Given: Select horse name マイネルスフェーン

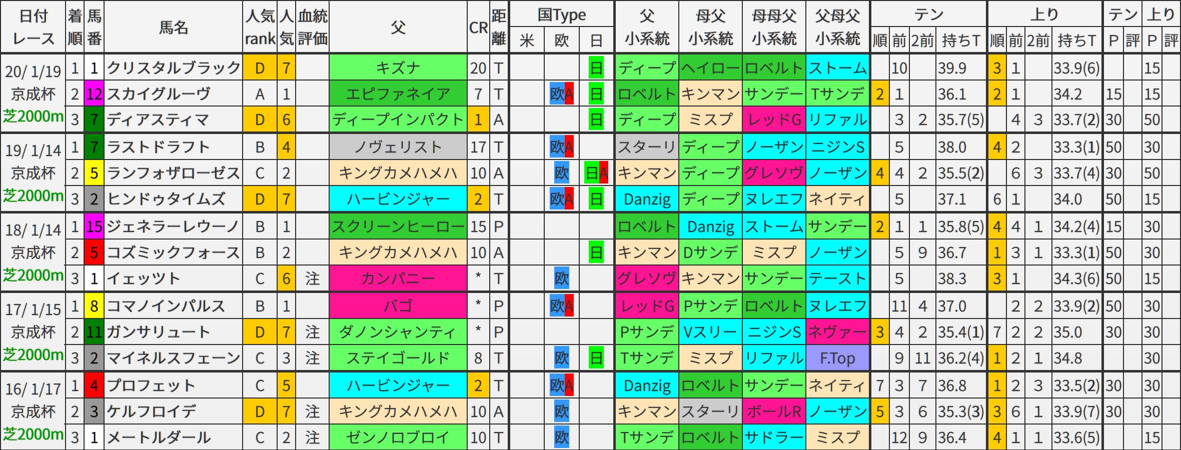Looking at the screenshot, I should coord(174,358).
